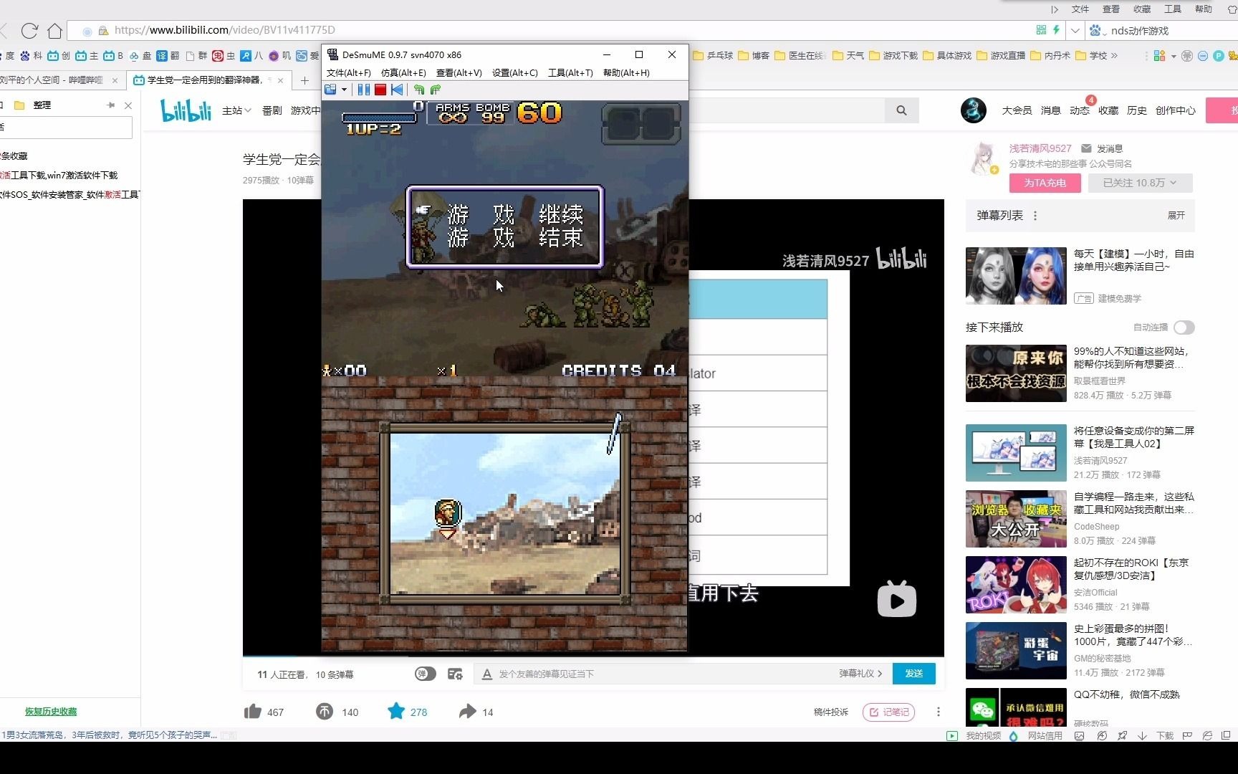
Task: Open 大会员 in bilibili header
Action: (x=1017, y=110)
